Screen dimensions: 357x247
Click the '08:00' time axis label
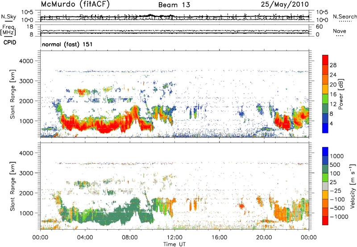[130, 238]
